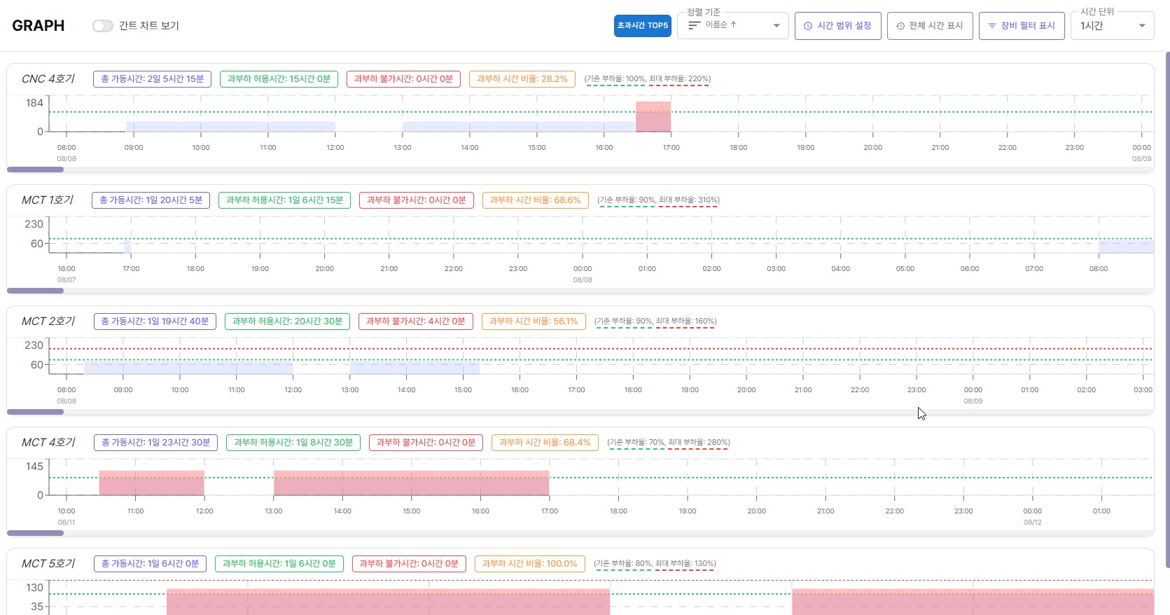Image resolution: width=1170 pixels, height=615 pixels.
Task: Click the red overload bar in CNC 4호기 chart
Action: [x=653, y=117]
